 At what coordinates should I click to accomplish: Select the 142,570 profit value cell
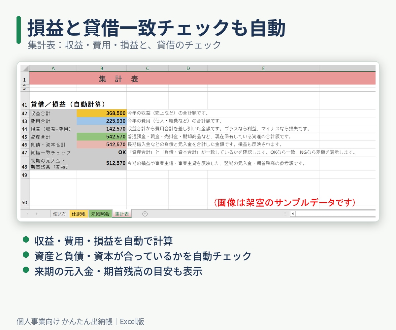click(x=102, y=129)
